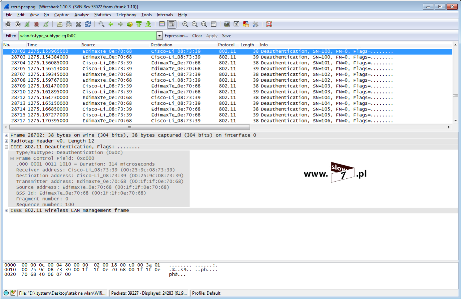Edit coloring rules icon
This screenshot has width=461, height=299.
coord(246,24)
